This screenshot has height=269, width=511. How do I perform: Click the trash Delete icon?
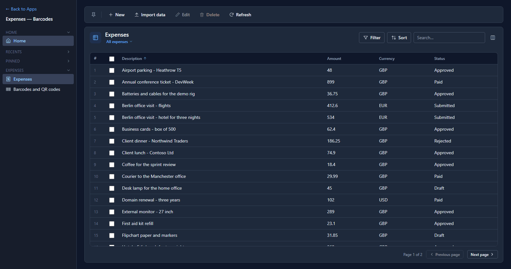tap(202, 15)
